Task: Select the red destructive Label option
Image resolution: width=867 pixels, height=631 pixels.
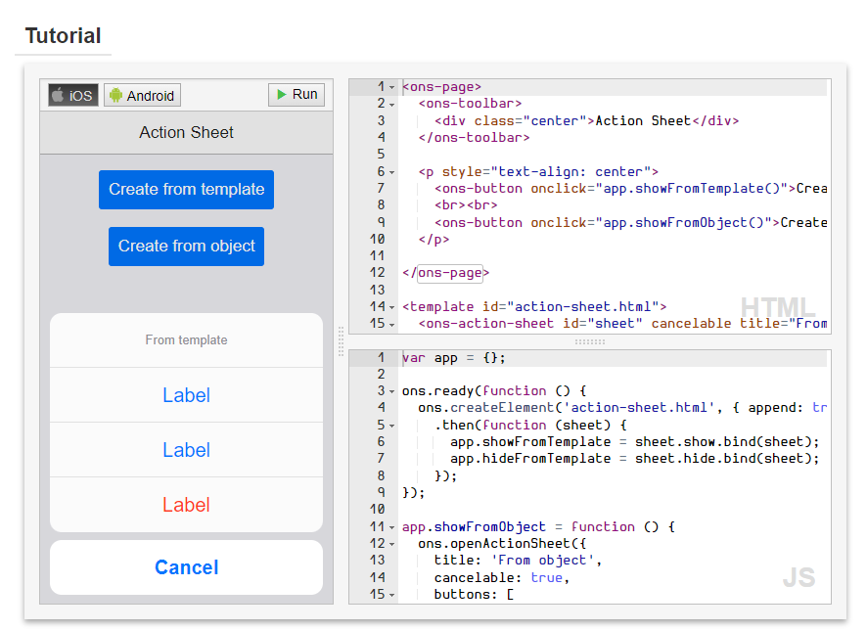Action: pos(186,505)
